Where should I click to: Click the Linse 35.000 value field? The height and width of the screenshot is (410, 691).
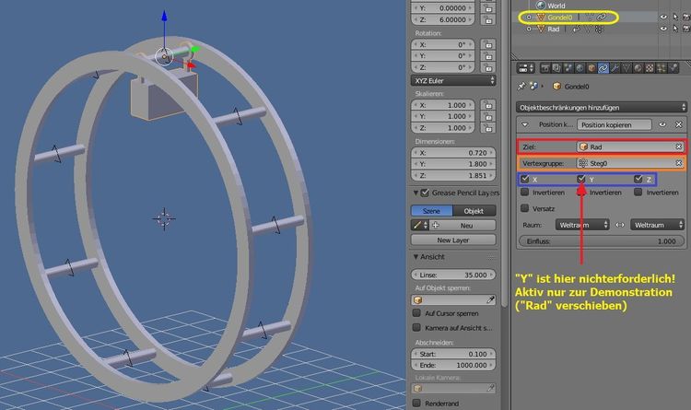pos(453,275)
